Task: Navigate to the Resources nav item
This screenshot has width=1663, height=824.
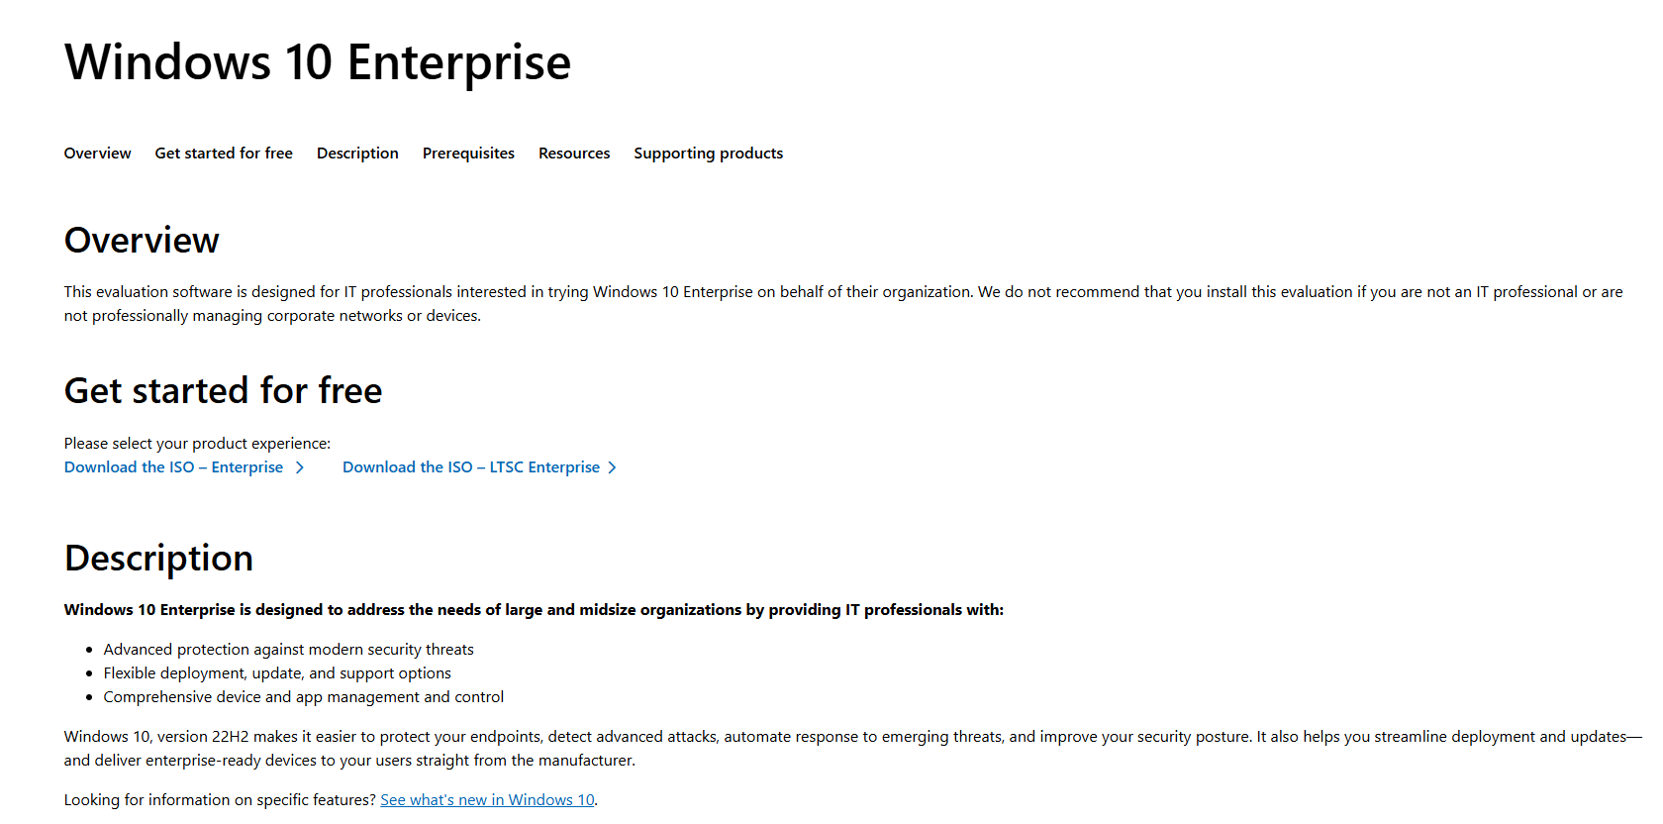Action: point(574,154)
